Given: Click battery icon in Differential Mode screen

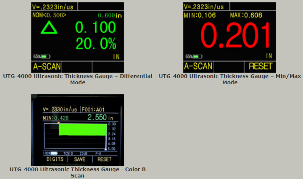Looking at the screenshot, I should (x=46, y=56).
